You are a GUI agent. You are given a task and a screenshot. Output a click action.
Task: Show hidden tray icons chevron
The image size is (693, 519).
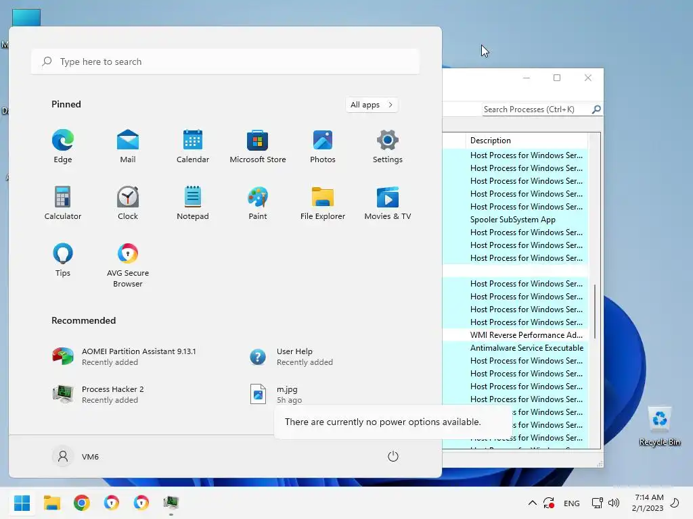(x=533, y=503)
